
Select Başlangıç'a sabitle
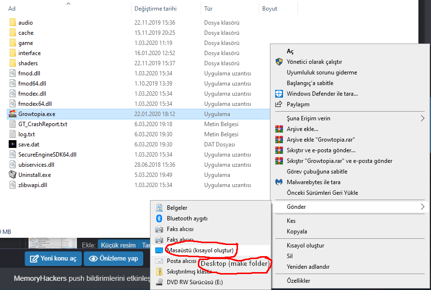[x=310, y=83]
